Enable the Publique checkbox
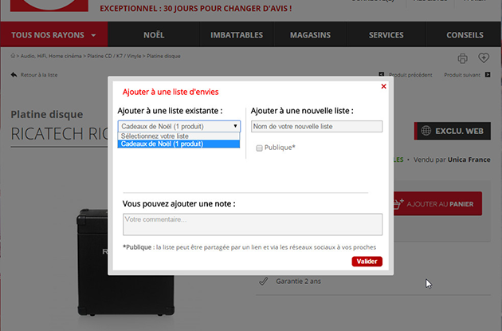Image resolution: width=502 pixels, height=331 pixels. (x=259, y=148)
